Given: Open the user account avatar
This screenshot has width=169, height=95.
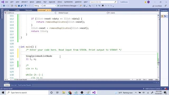Looking at the screenshot, I should 148,2.
